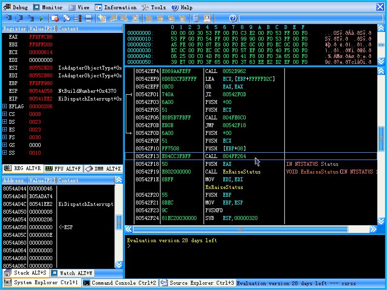The height and width of the screenshot is (290, 387).
Task: Switch to the XMM ALT+X tab
Action: click(x=103, y=169)
